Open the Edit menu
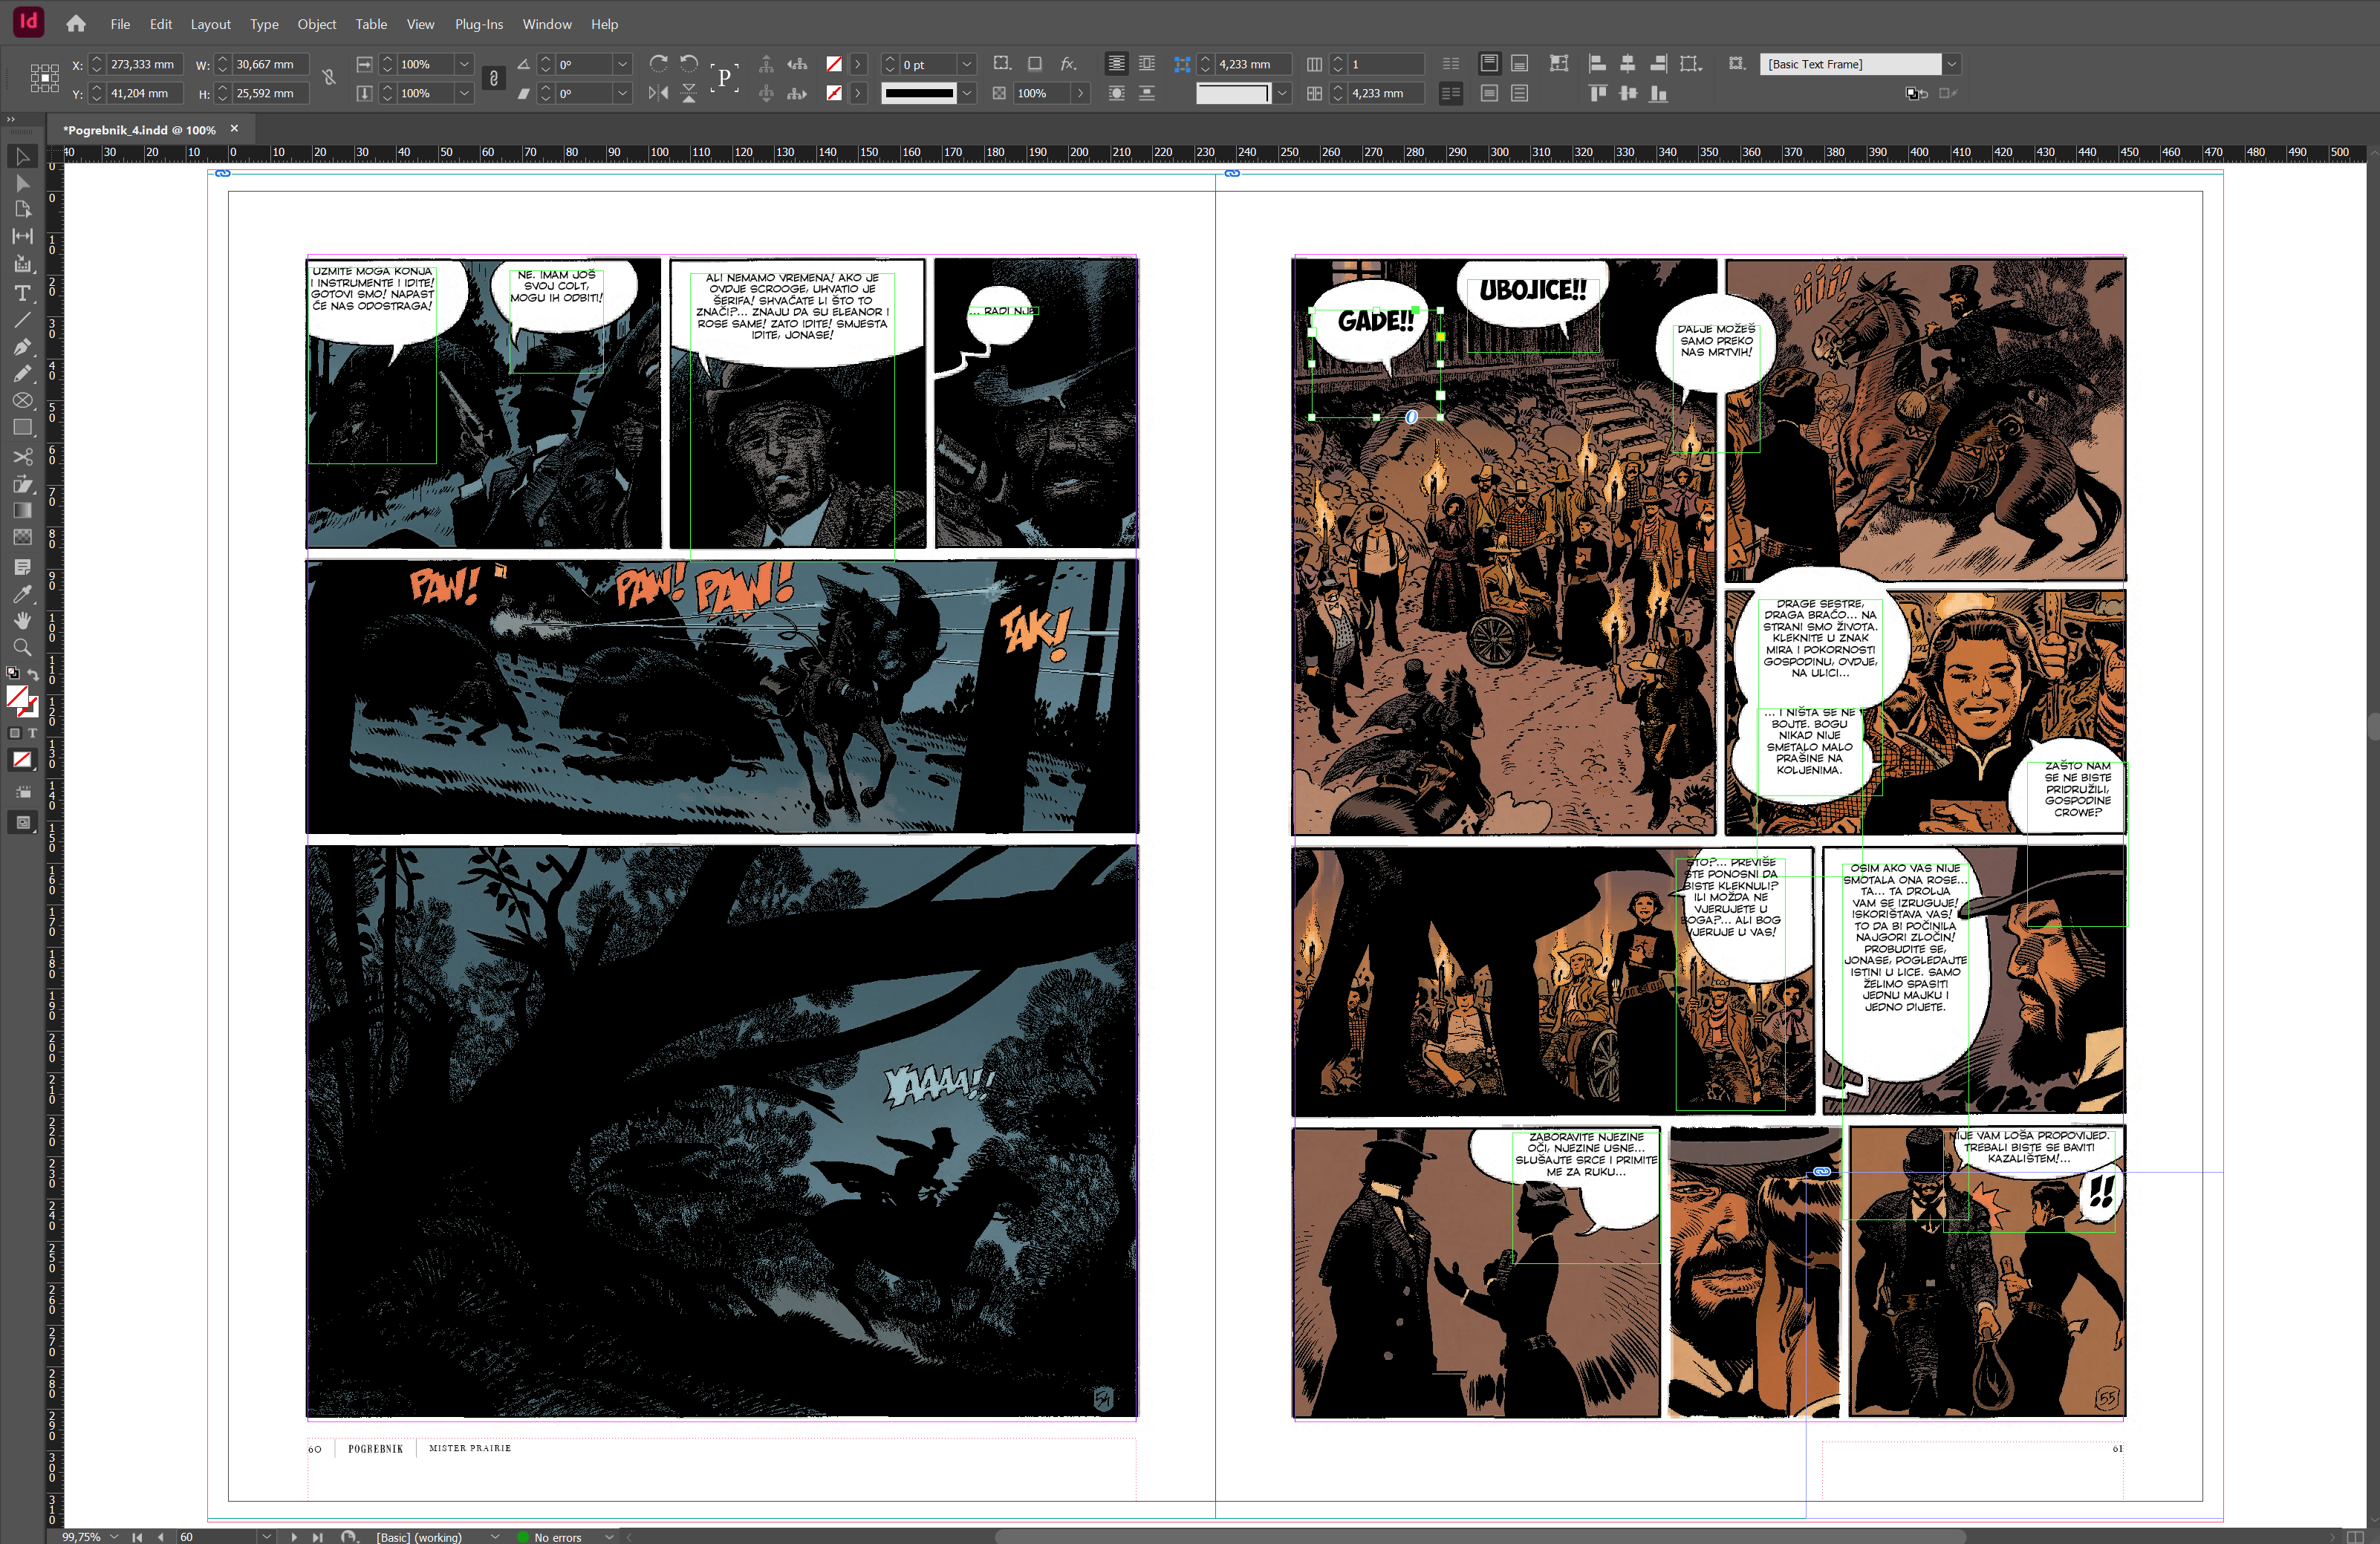2380x1544 pixels. (161, 24)
